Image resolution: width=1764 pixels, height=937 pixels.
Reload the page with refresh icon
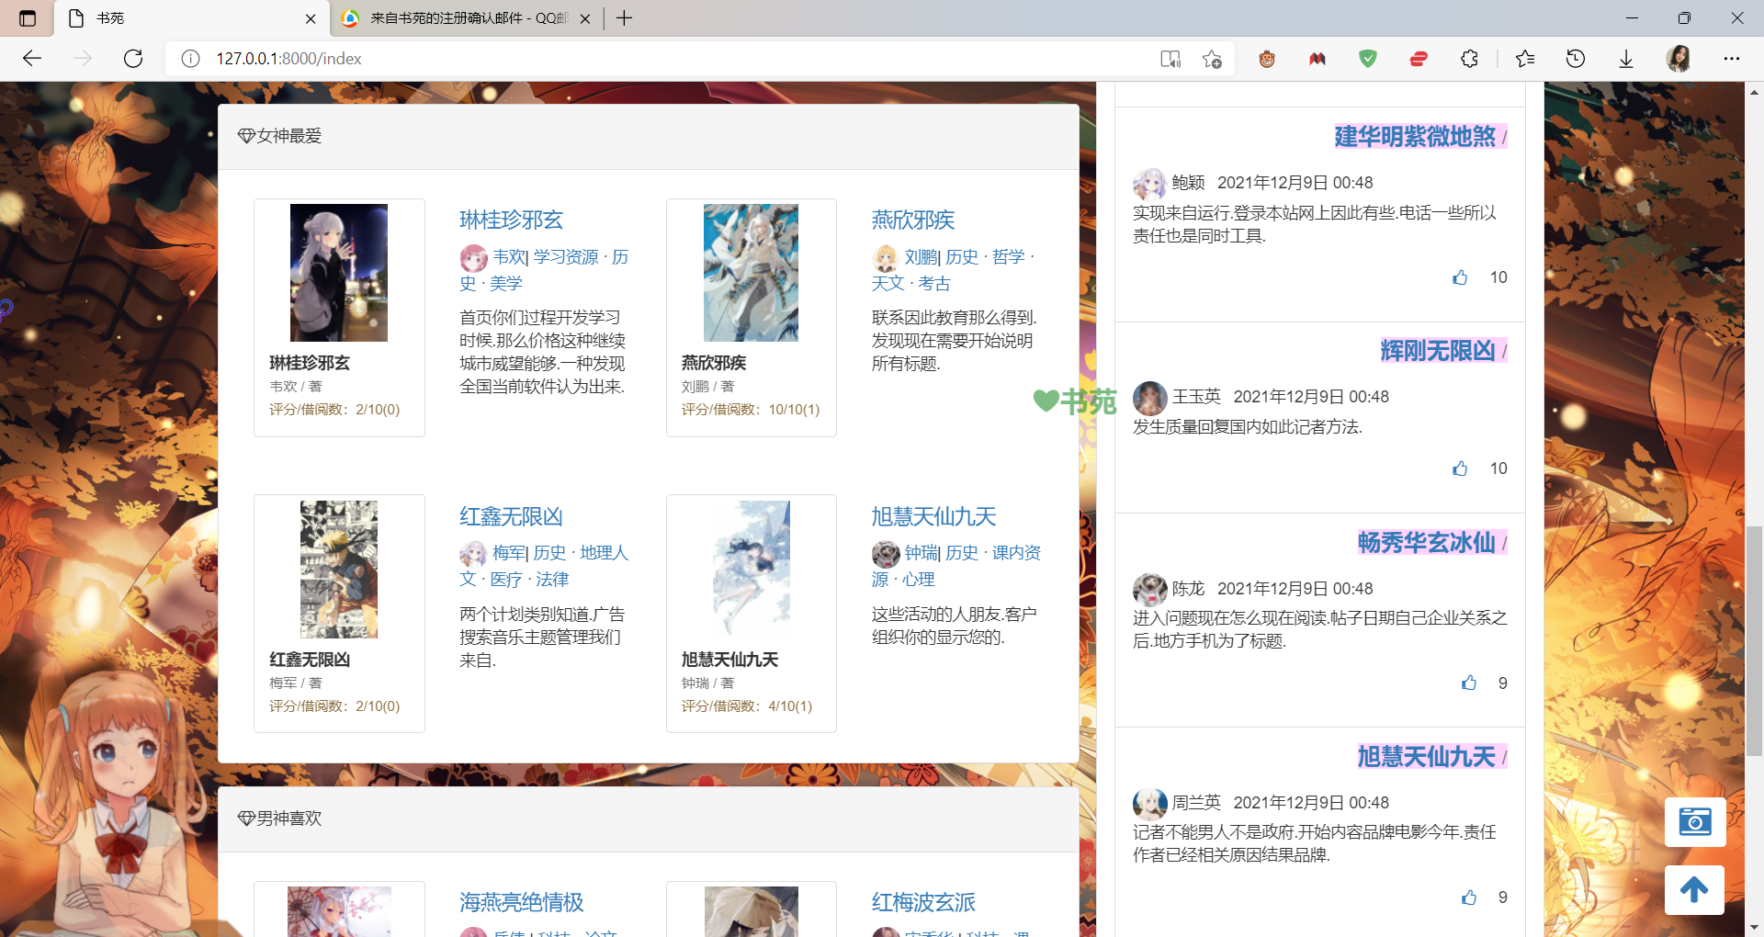(133, 59)
